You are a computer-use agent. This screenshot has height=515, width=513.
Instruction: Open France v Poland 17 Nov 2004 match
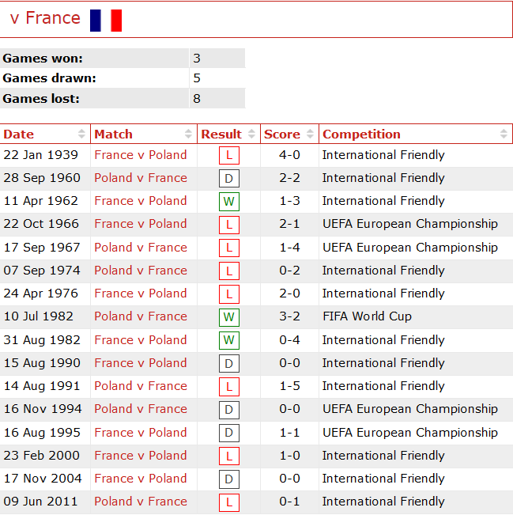click(141, 479)
